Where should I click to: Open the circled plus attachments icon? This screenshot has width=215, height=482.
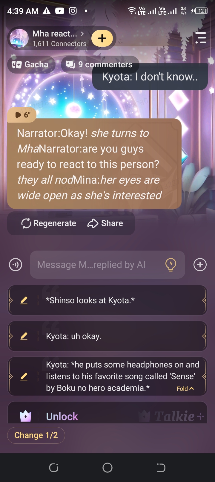pyautogui.click(x=200, y=265)
